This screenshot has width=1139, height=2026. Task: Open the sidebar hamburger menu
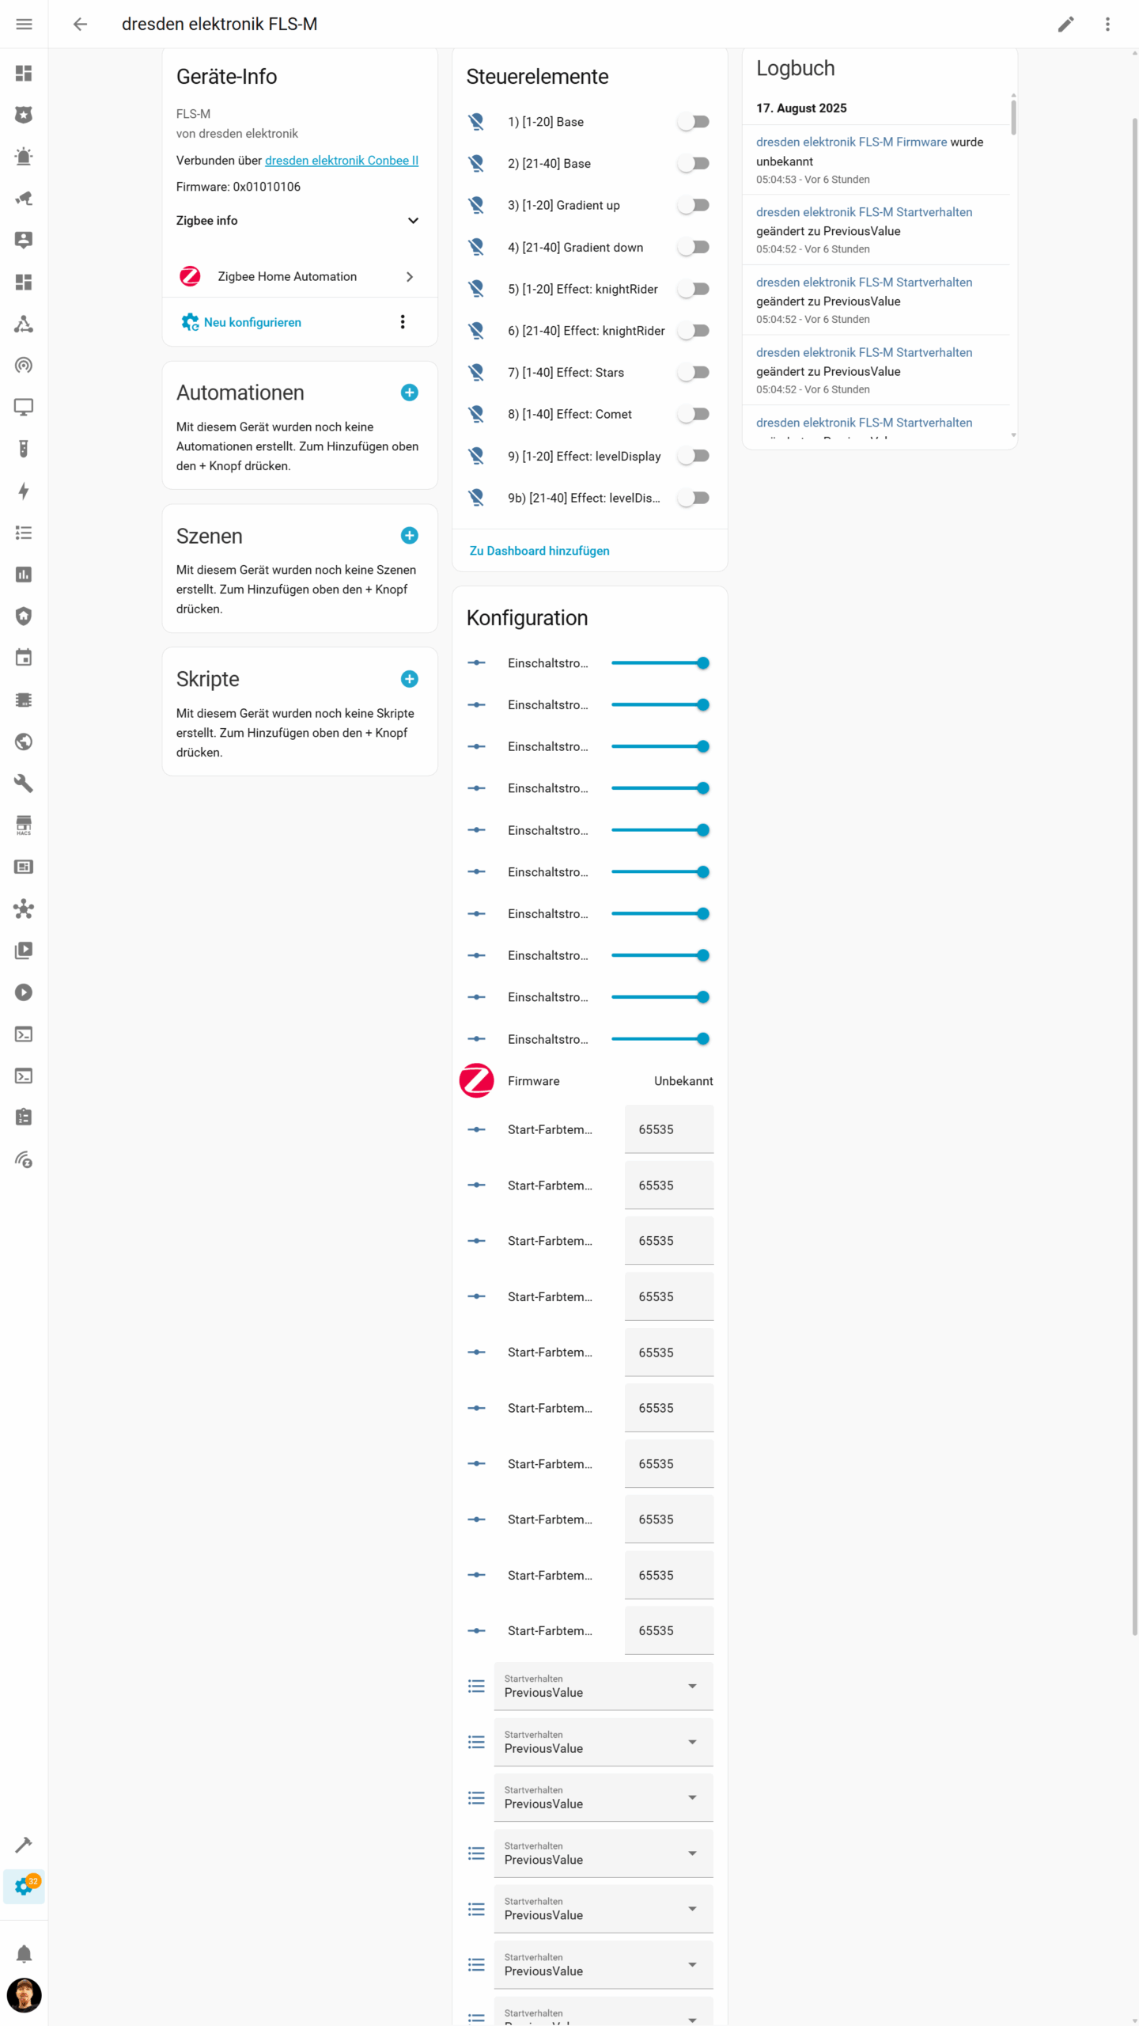pyautogui.click(x=25, y=25)
